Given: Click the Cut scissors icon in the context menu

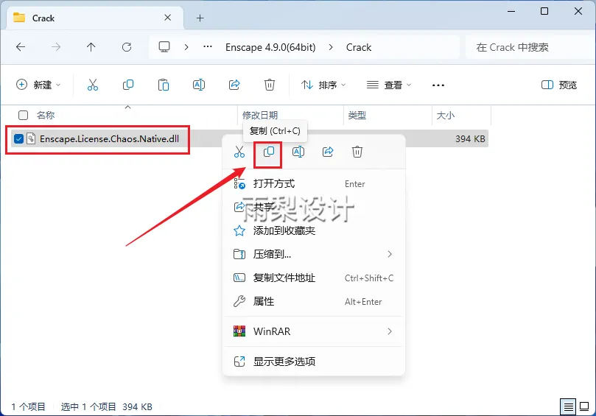Looking at the screenshot, I should [239, 152].
